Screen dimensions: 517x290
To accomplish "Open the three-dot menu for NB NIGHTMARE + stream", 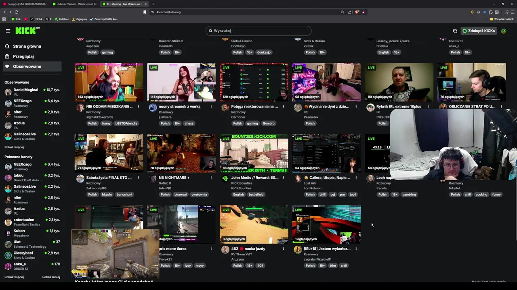I will point(211,178).
